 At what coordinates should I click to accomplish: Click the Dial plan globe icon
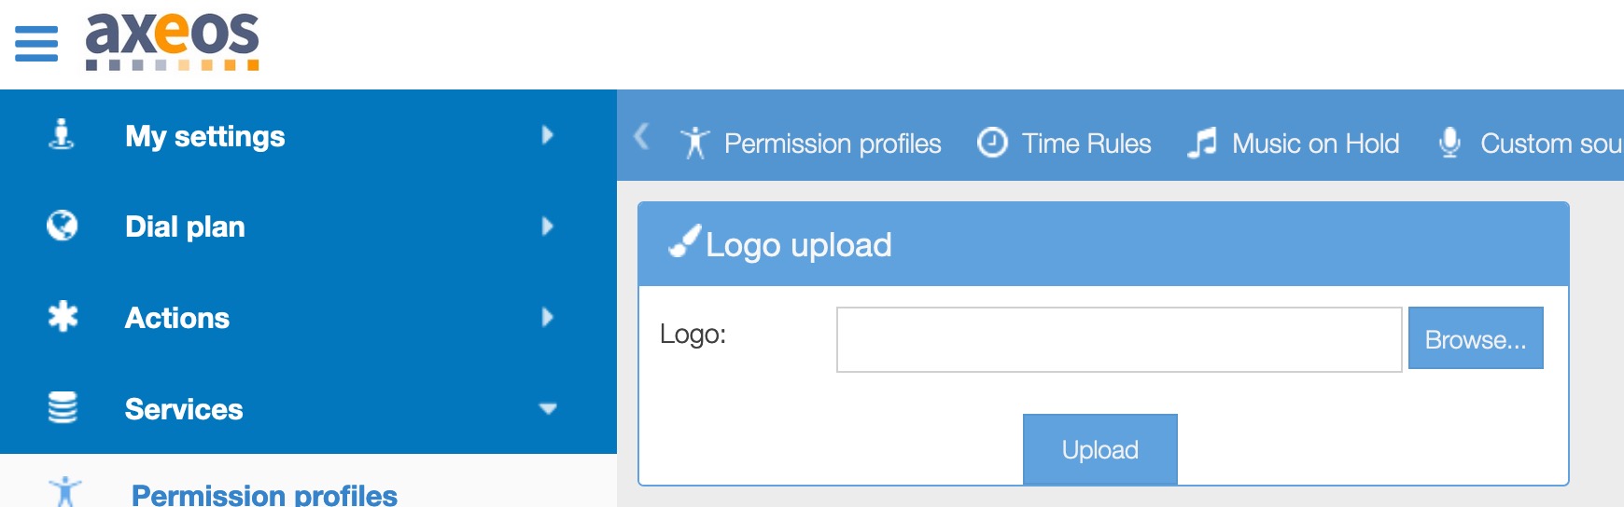click(x=63, y=226)
